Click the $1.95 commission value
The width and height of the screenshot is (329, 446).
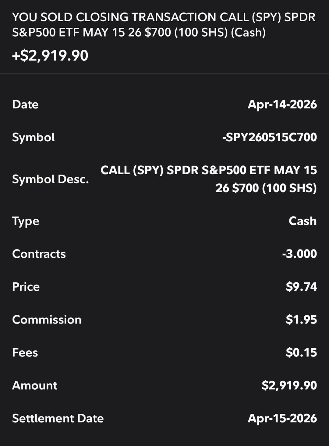click(301, 320)
